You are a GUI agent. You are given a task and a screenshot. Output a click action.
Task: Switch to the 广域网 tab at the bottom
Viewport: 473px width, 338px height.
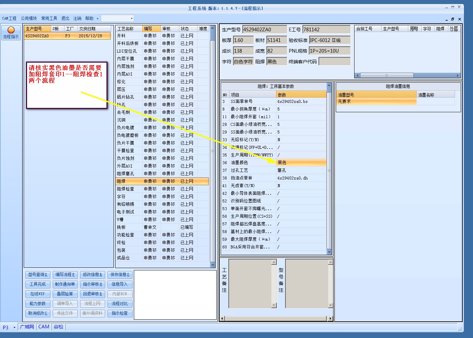tap(27, 327)
